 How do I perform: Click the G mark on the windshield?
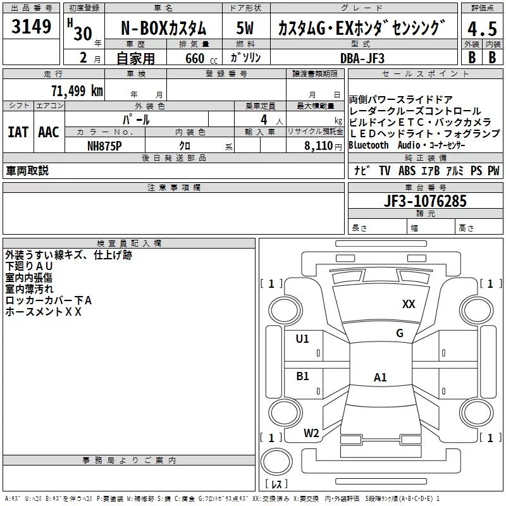pos(400,333)
